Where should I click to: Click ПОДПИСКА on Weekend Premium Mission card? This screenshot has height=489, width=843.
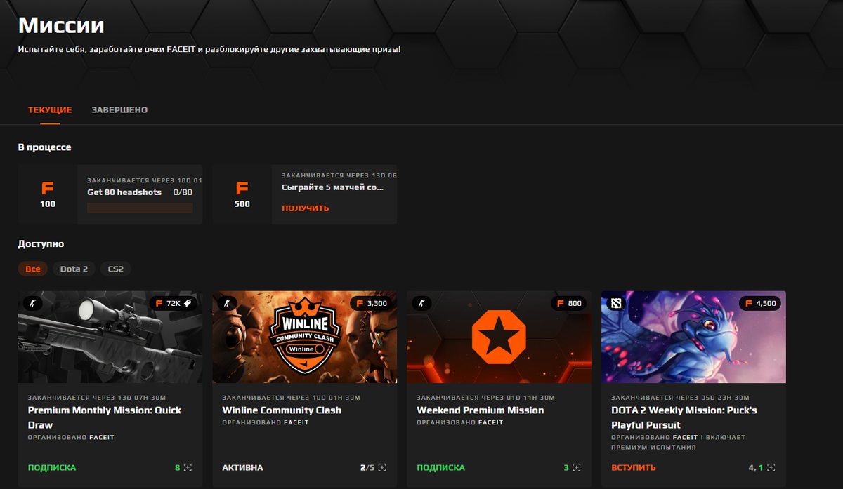click(440, 467)
